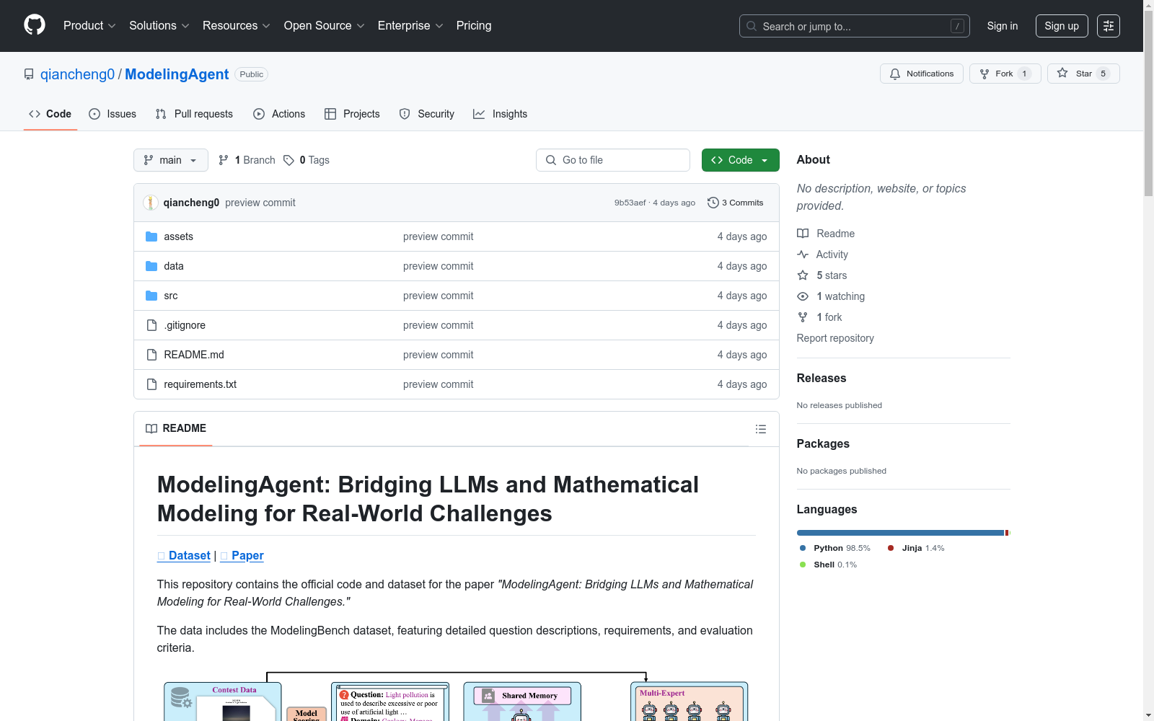Open commit hash 9b53aef

click(x=630, y=203)
